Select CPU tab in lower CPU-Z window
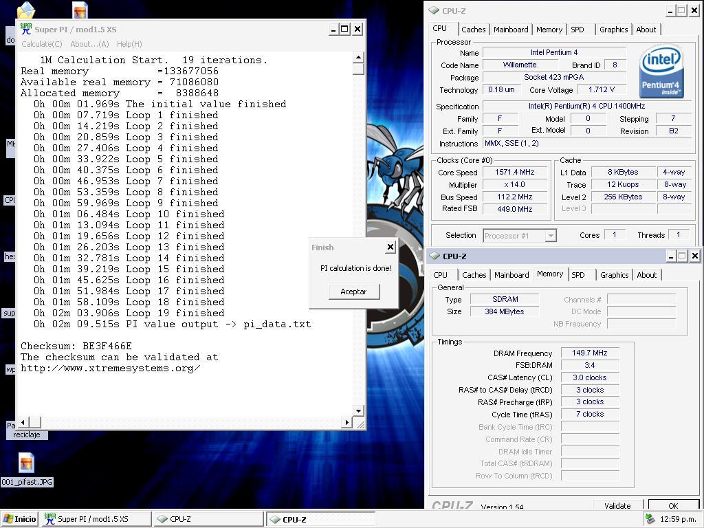The image size is (704, 528). click(441, 275)
